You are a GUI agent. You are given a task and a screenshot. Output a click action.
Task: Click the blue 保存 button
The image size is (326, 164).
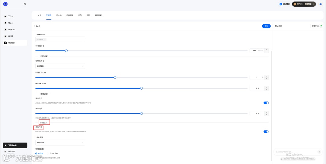coord(266,26)
